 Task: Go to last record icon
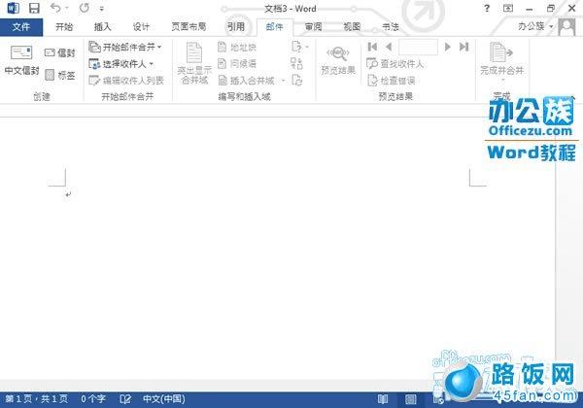[x=464, y=47]
